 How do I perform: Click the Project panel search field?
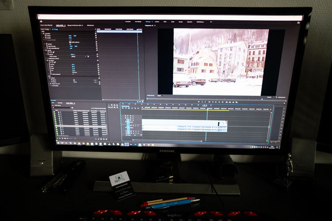[62, 107]
